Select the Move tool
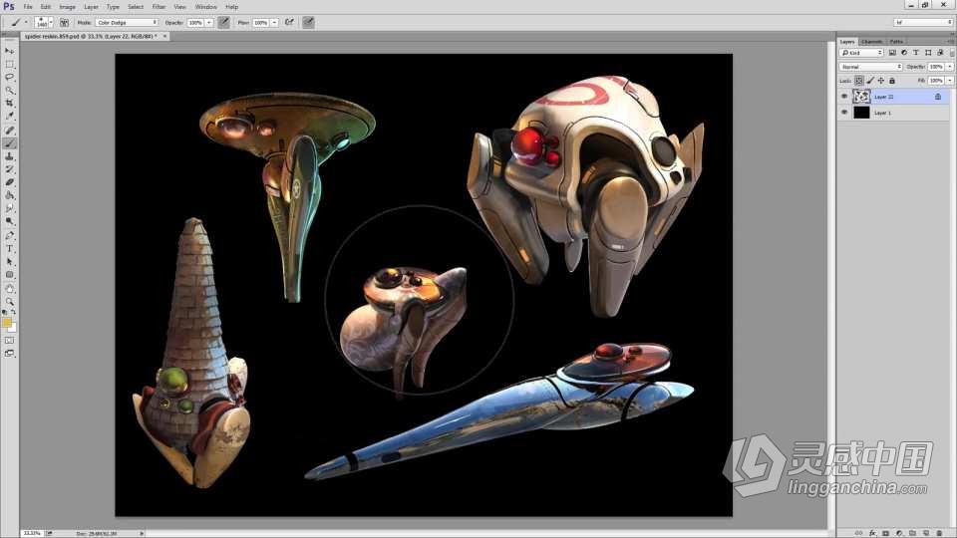Viewport: 957px width, 538px height. [x=9, y=51]
